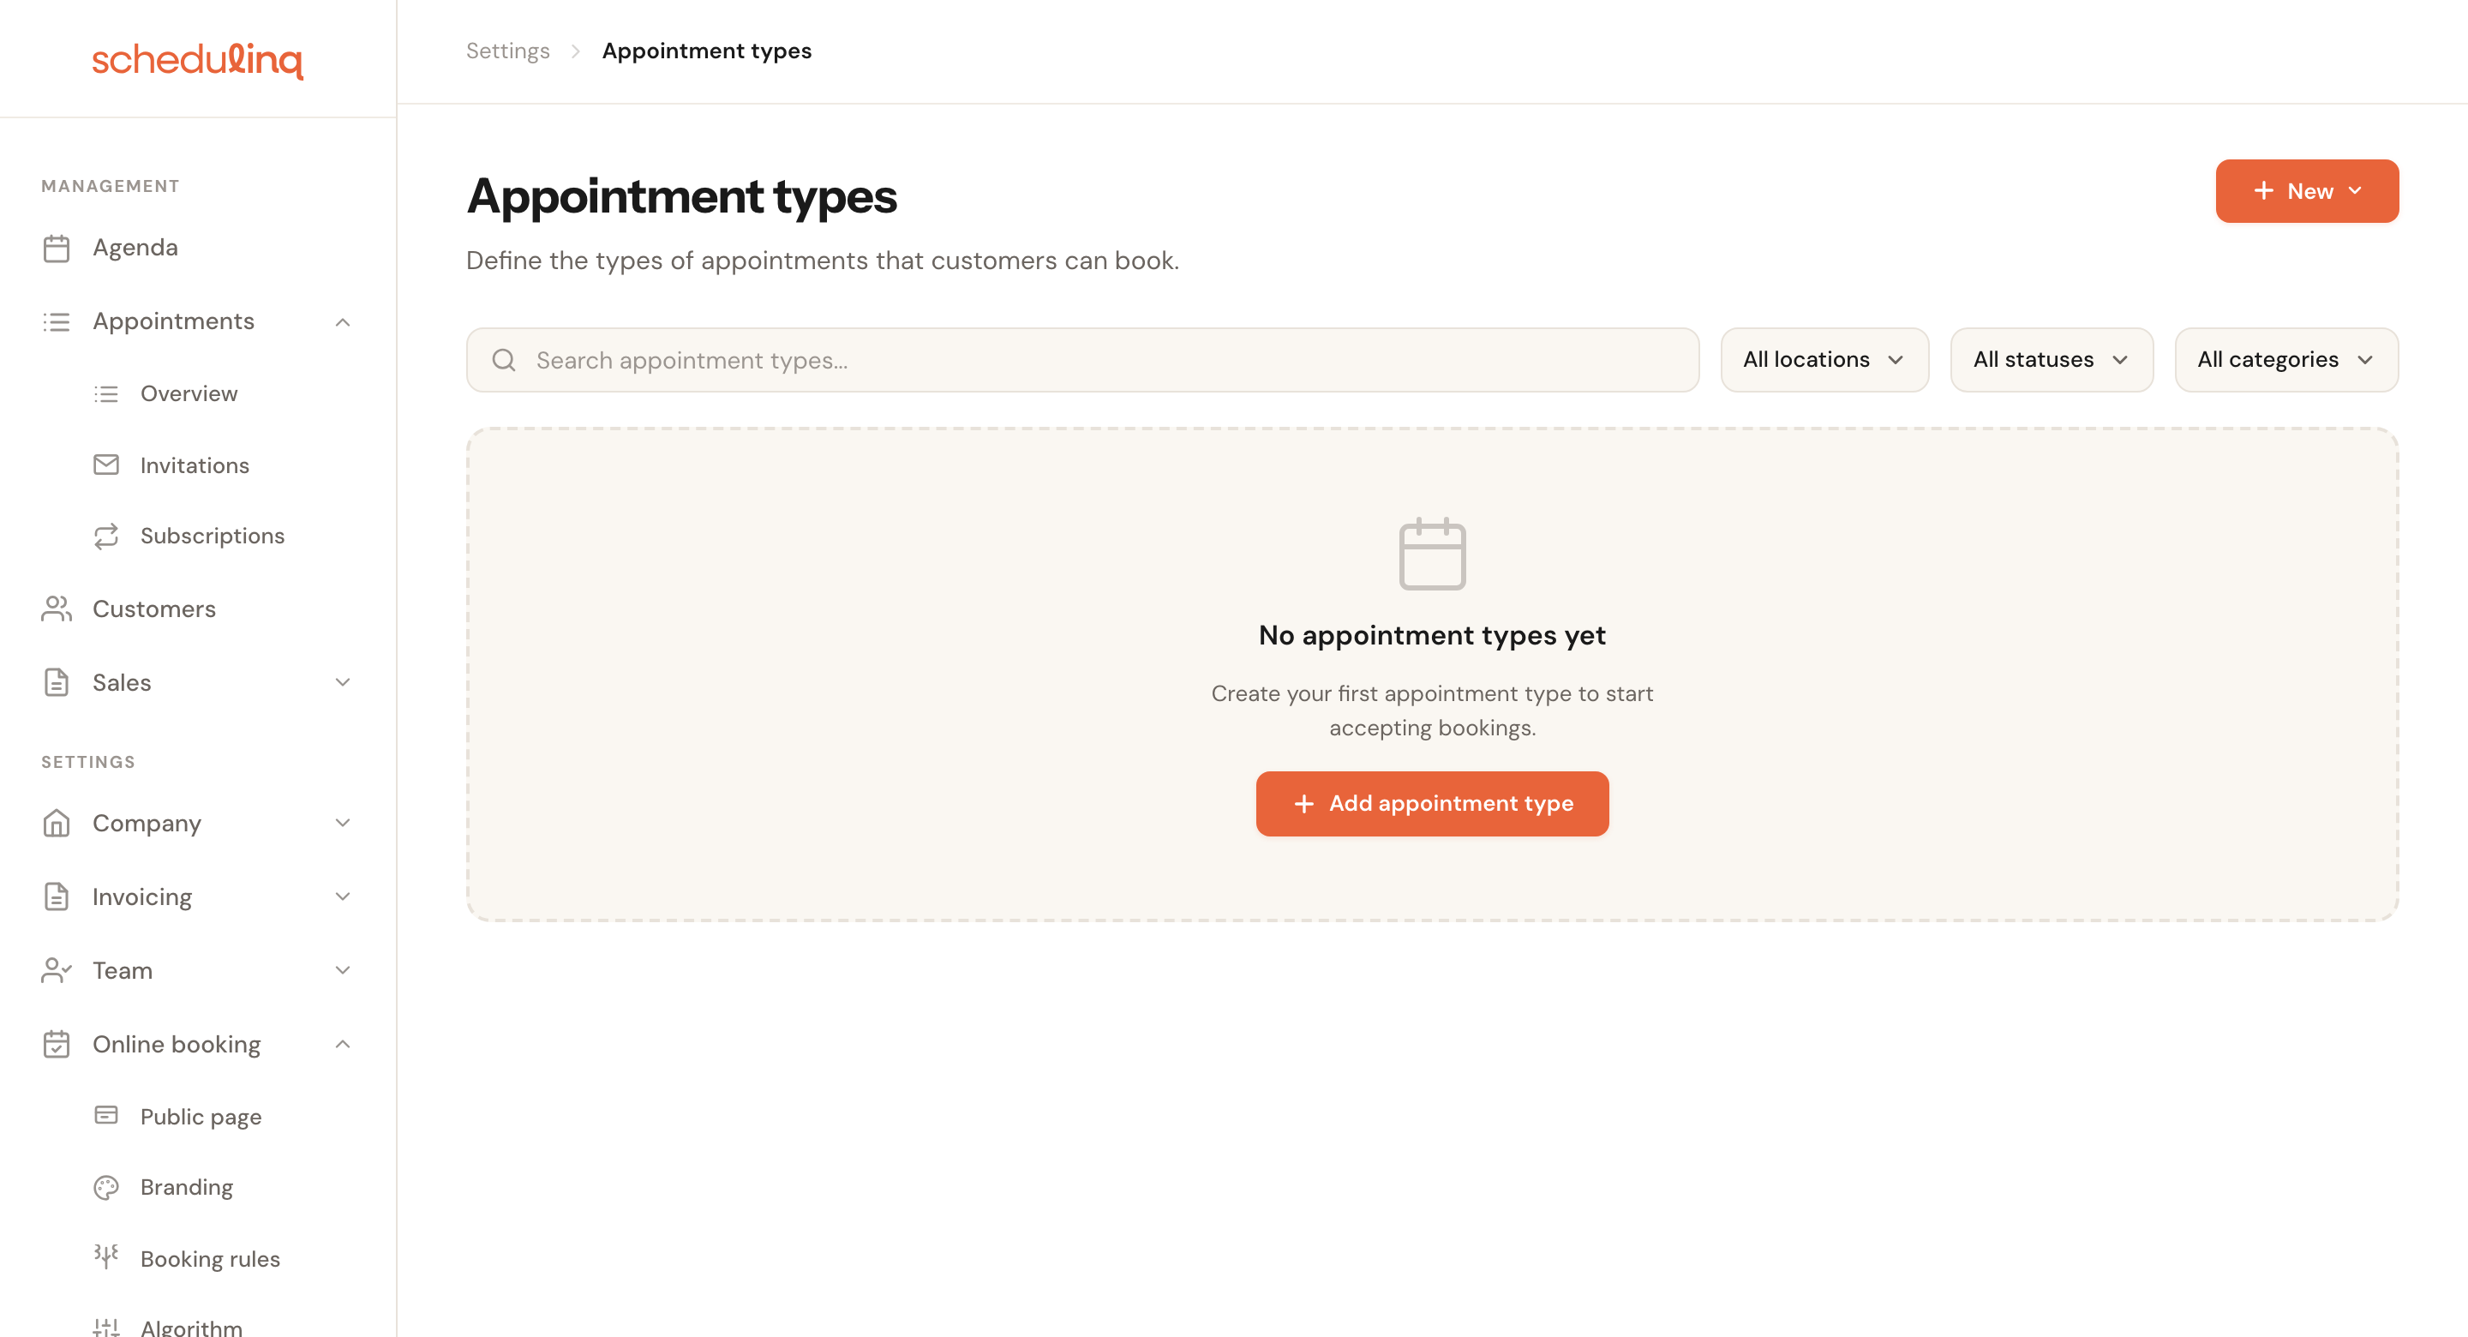
Task: Open the Customers menu item
Action: coord(197,609)
